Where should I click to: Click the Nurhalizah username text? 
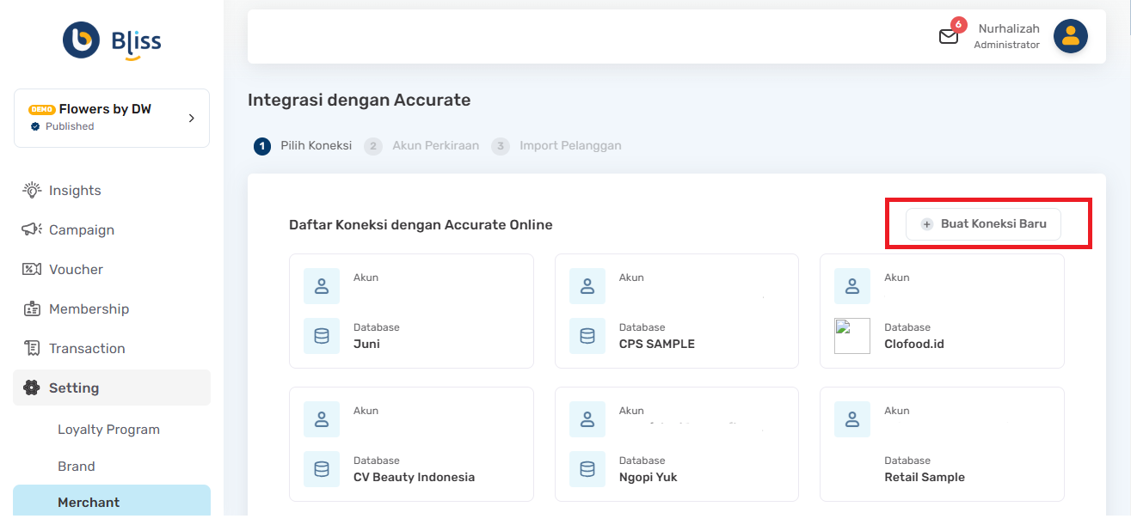click(1009, 28)
